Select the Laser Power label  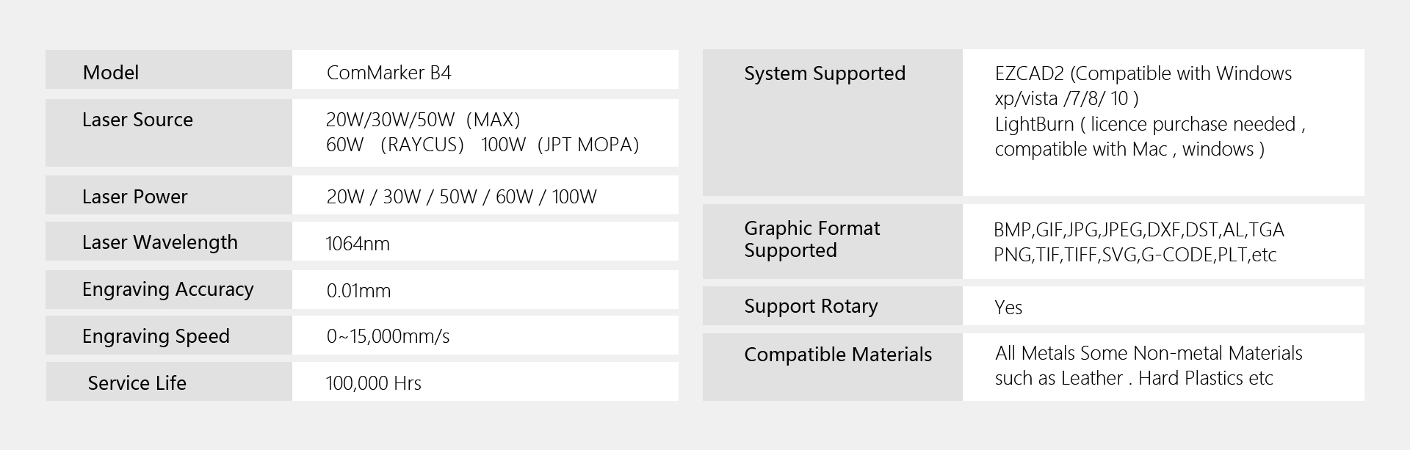tap(134, 197)
